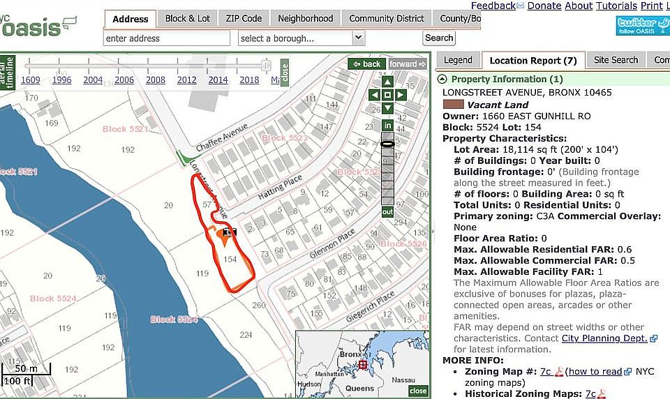Click the mail icon next to Feedback
This screenshot has height=399, width=670.
point(520,6)
